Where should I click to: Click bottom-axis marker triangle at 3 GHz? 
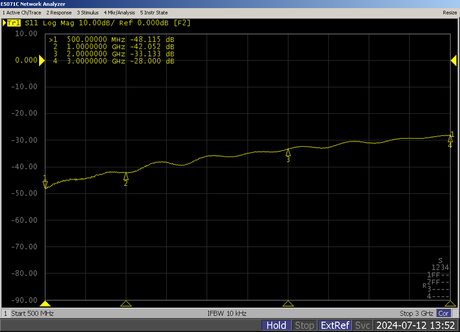[x=450, y=304]
